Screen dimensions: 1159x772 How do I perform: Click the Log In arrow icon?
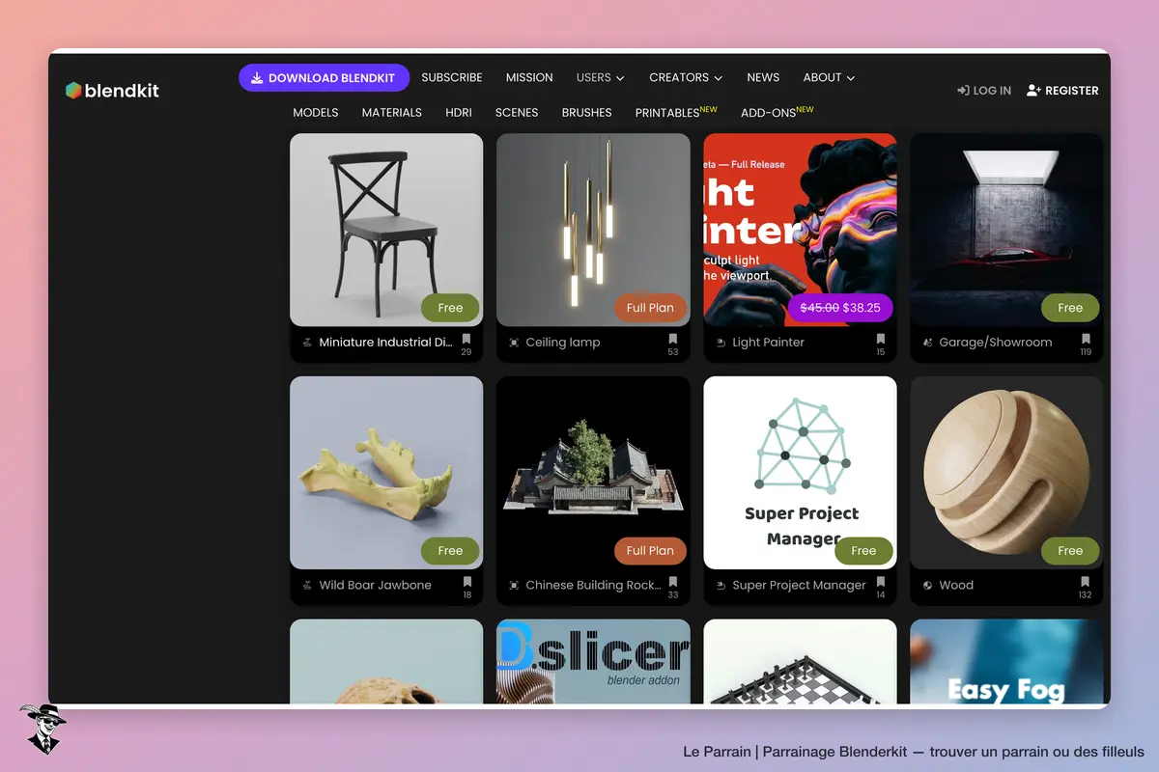(x=963, y=91)
